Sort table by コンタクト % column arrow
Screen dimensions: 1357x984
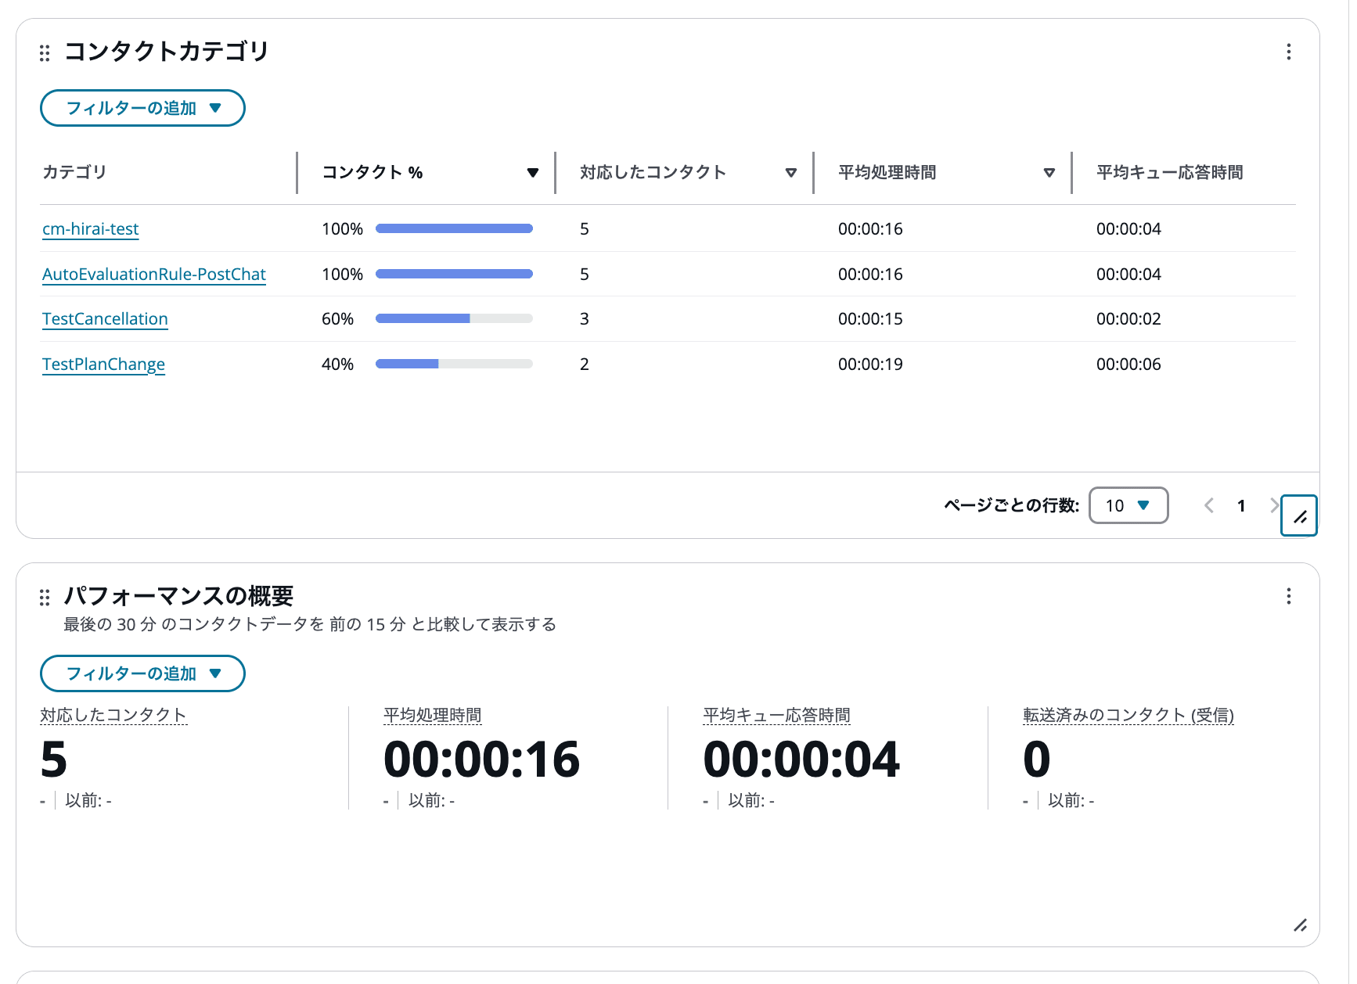pos(532,173)
